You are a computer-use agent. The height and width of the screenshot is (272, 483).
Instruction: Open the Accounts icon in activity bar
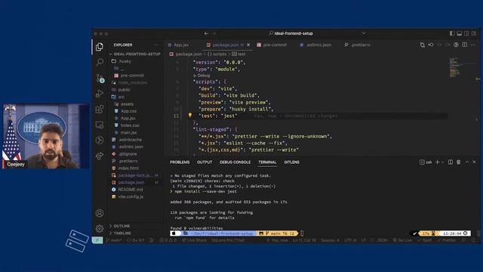click(100, 213)
